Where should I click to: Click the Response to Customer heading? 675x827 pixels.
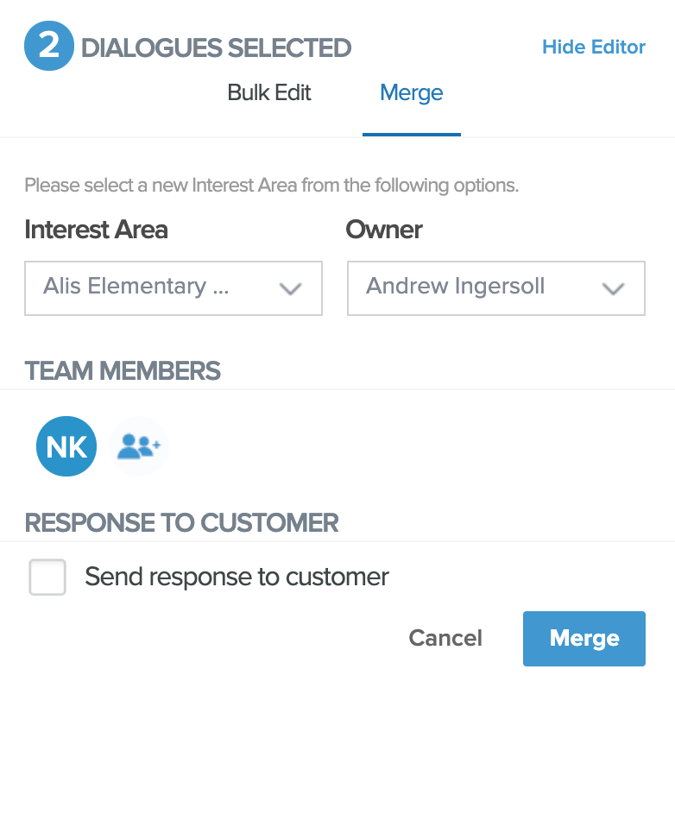point(181,522)
